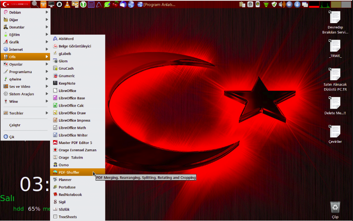The width and height of the screenshot is (353, 221).
Task: Launch LibreOffice Calc
Action: pos(78,105)
